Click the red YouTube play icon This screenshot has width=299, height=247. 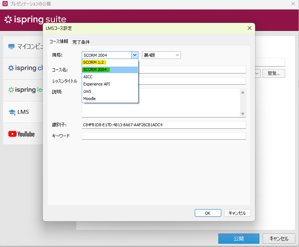point(12,134)
